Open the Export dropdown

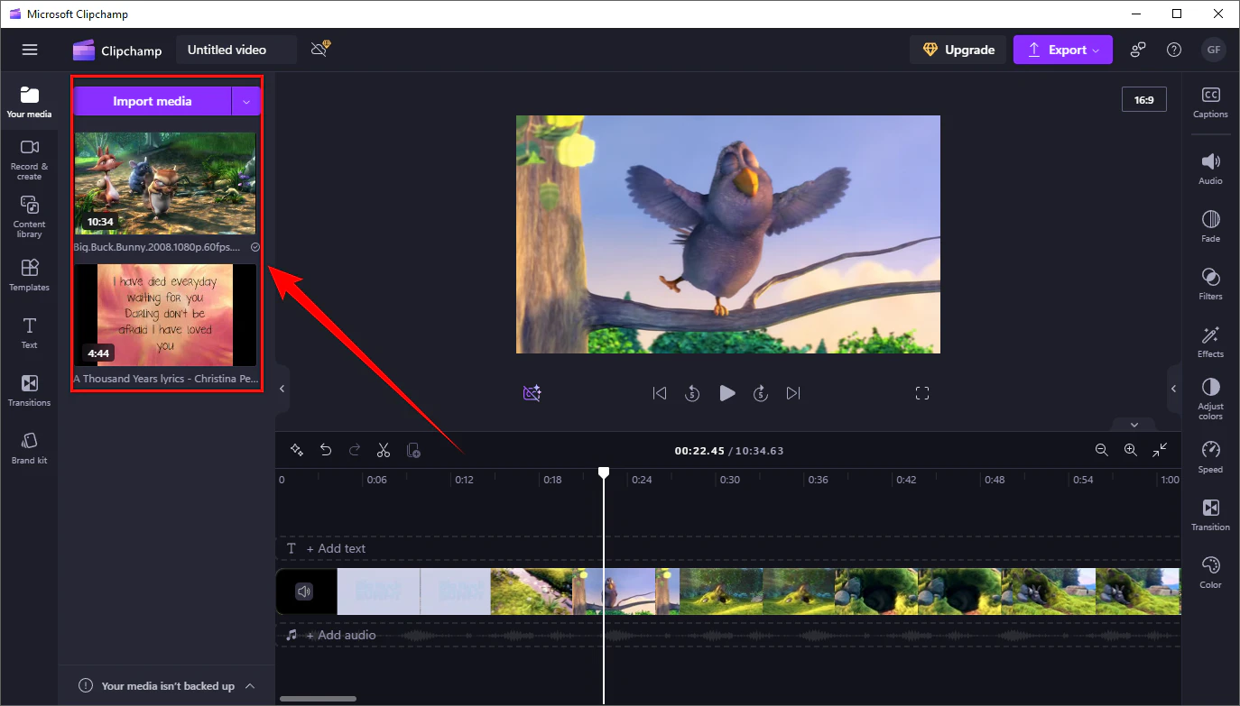tap(1063, 50)
